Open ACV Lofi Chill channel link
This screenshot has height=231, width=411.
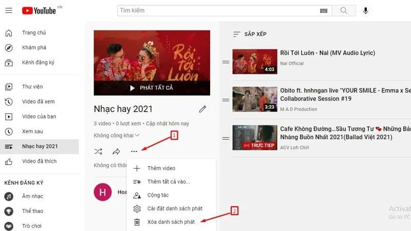294,147
